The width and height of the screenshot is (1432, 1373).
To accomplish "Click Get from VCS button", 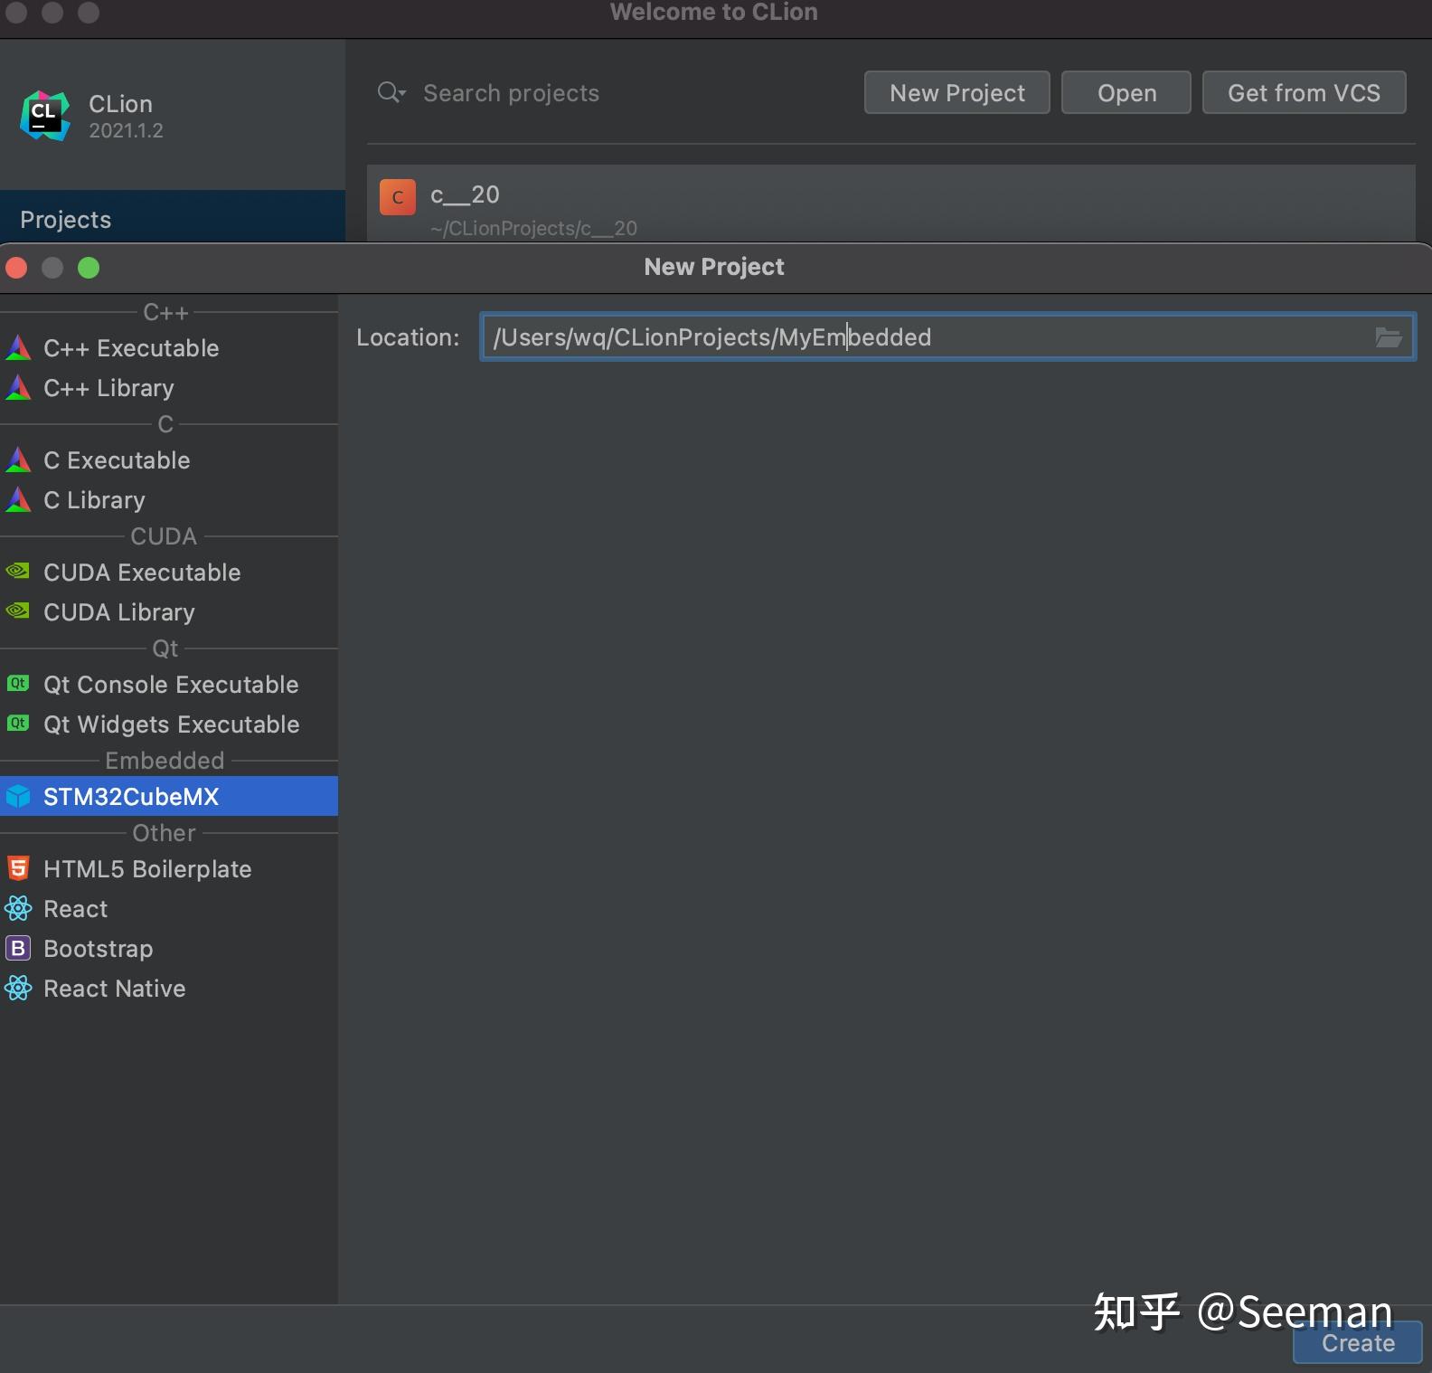I will pos(1304,93).
